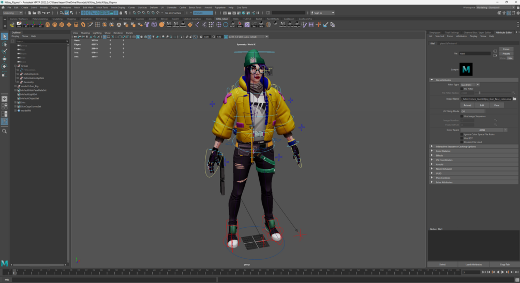Toggle the selection lock padlock icon
520x283 pixels.
pyautogui.click(x=121, y=13)
